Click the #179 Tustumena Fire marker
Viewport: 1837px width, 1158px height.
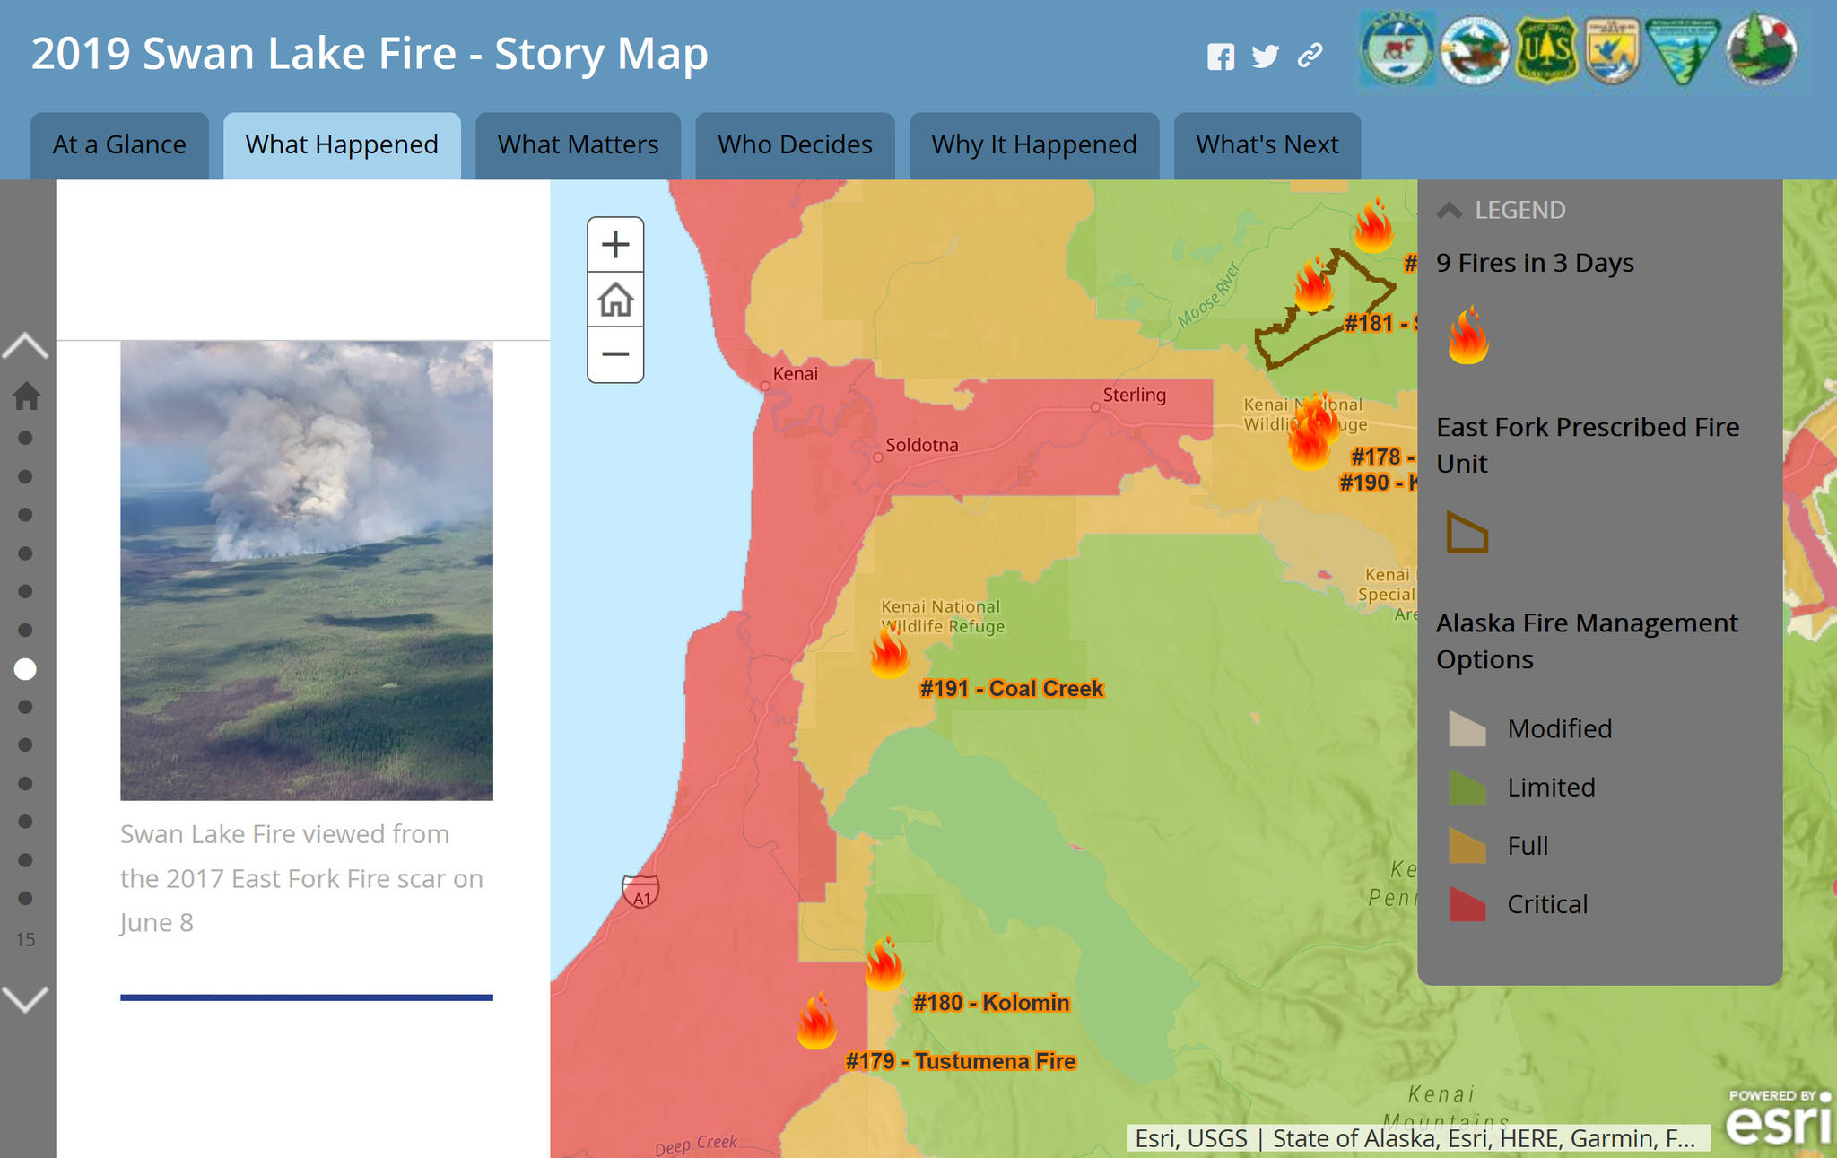point(816,1022)
